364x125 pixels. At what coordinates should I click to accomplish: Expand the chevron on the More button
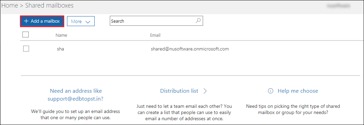point(88,22)
